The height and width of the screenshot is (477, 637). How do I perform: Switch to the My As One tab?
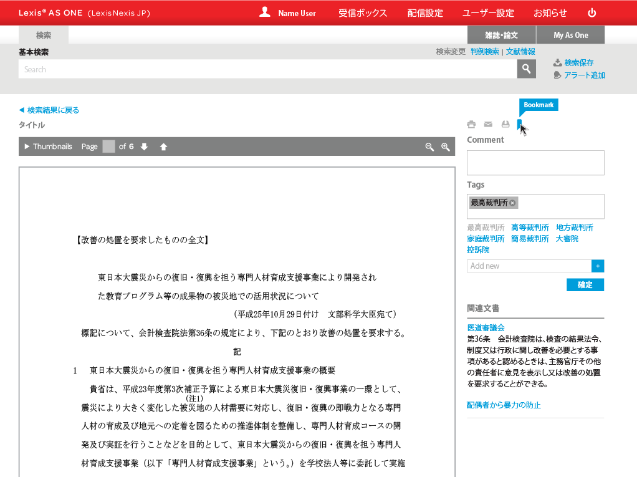571,35
